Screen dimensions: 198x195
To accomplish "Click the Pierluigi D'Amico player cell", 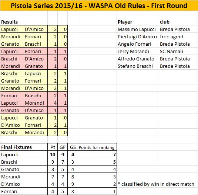I will coord(138,37).
